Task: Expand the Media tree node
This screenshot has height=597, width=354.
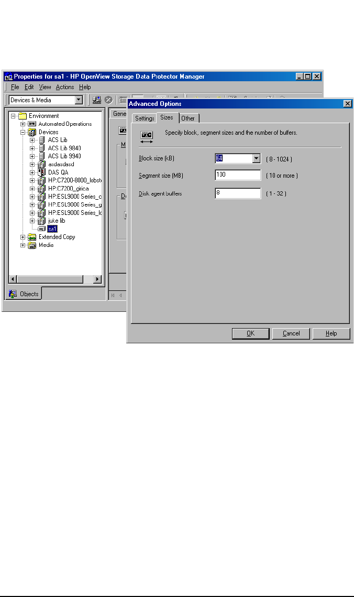Action: tap(23, 245)
